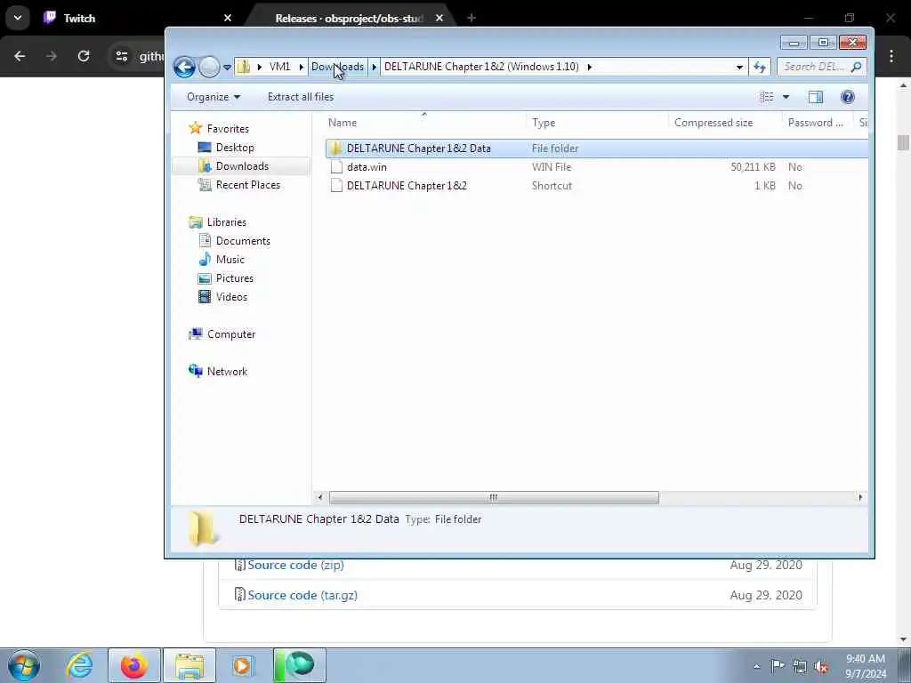This screenshot has width=911, height=683.
Task: Open the browser three-dot menu
Action: [891, 56]
